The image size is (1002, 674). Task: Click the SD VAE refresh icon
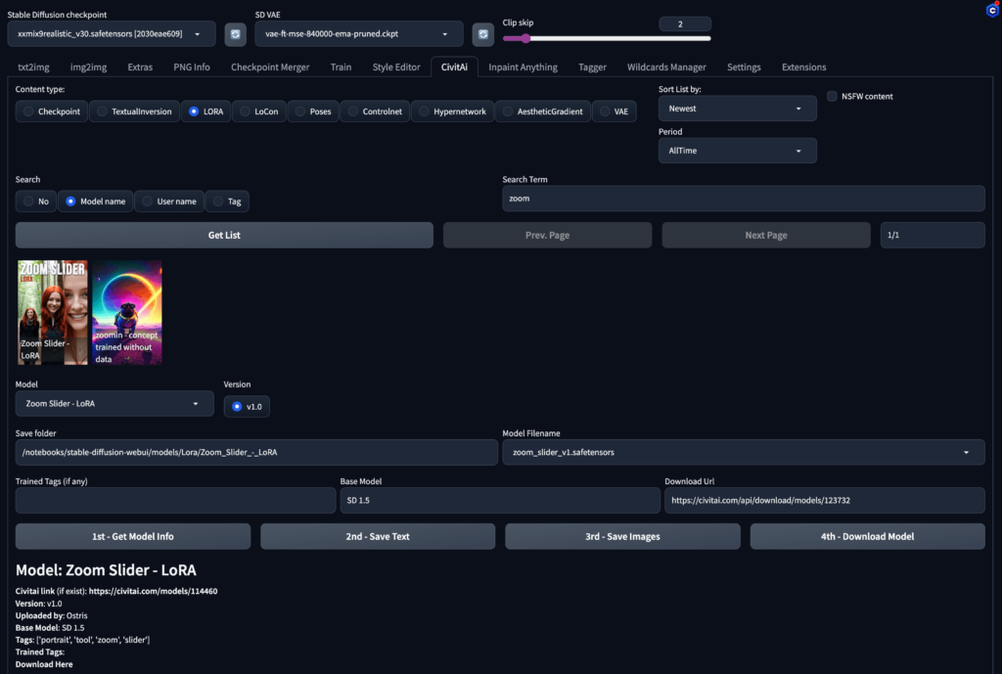483,35
